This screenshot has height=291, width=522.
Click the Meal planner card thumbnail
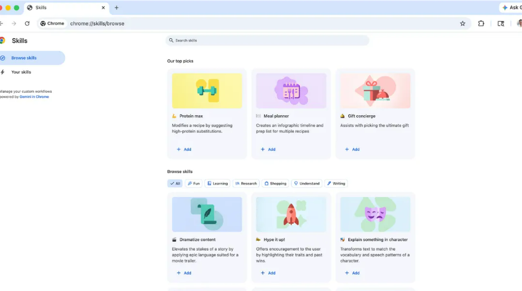click(291, 91)
